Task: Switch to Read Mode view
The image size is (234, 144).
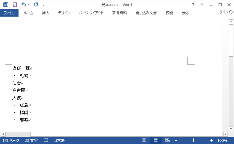Action: (x=144, y=140)
